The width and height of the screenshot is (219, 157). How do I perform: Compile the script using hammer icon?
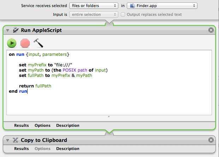click(39, 43)
